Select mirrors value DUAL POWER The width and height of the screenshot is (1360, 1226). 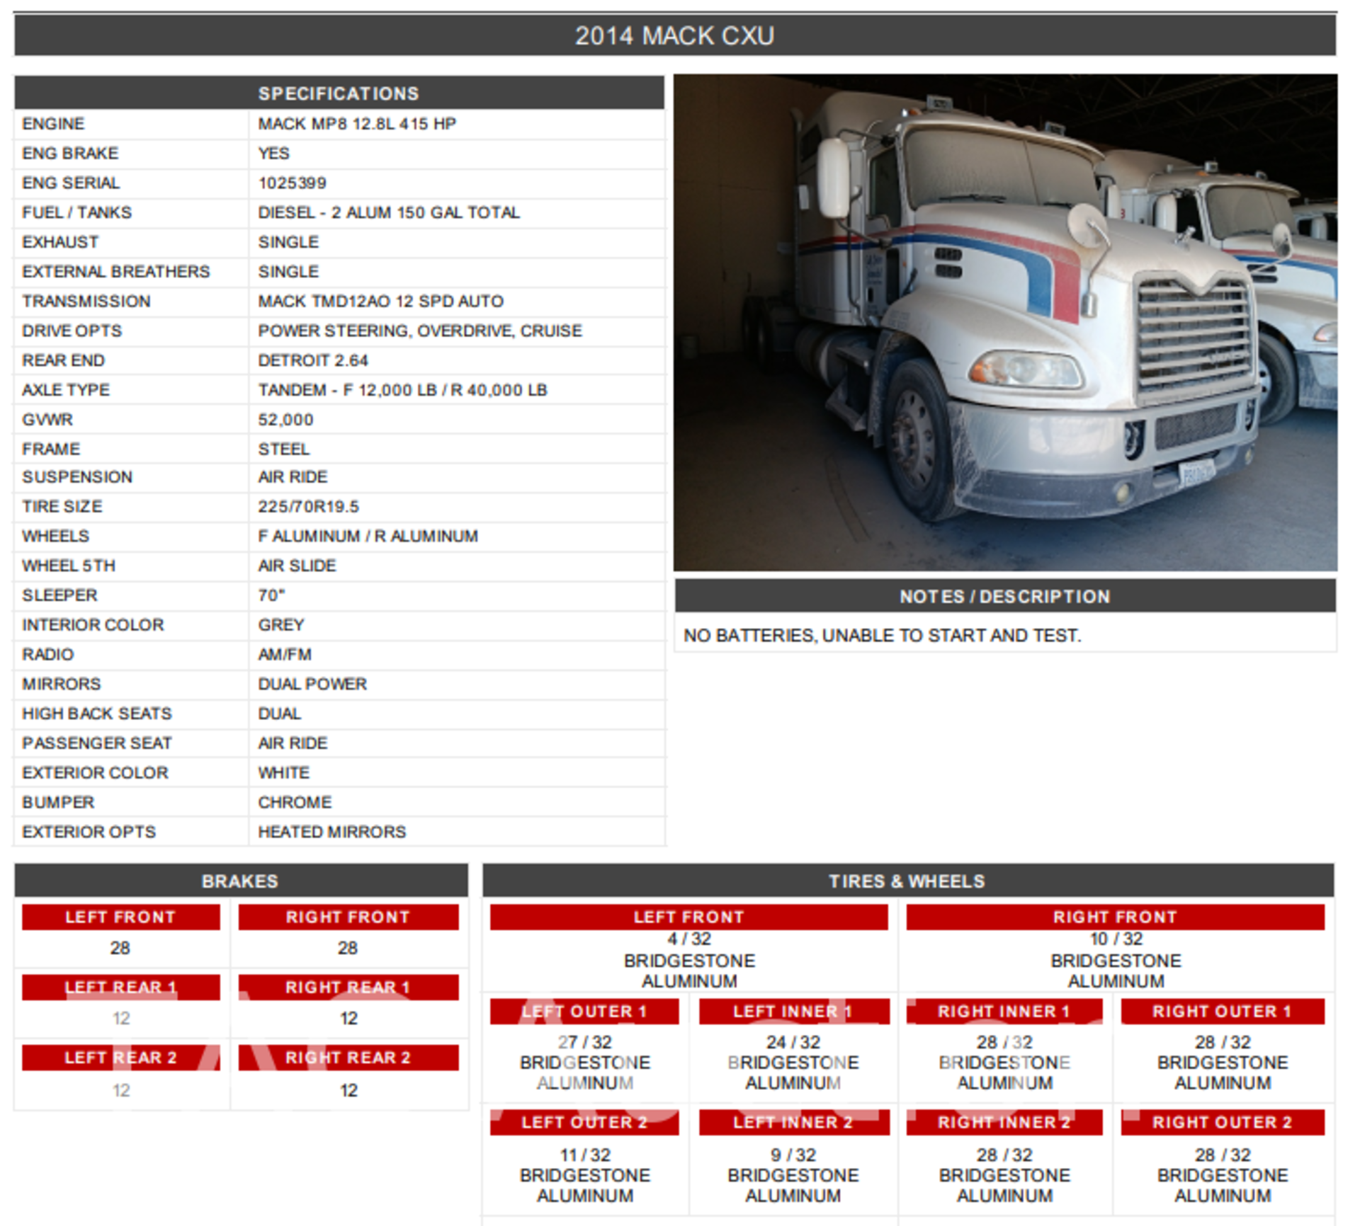(x=312, y=684)
